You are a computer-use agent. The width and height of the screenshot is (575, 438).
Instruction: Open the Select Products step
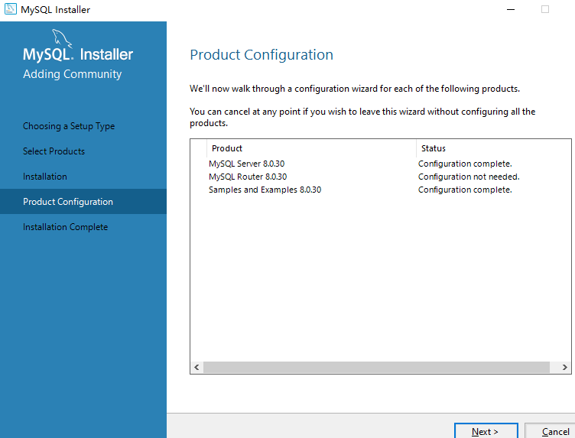tap(54, 151)
